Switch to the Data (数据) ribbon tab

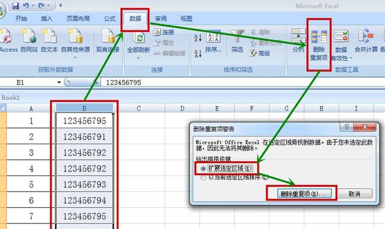(135, 19)
